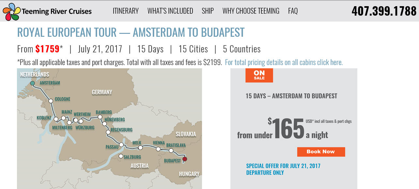Select the Amsterdam start marker on map

tap(32, 83)
